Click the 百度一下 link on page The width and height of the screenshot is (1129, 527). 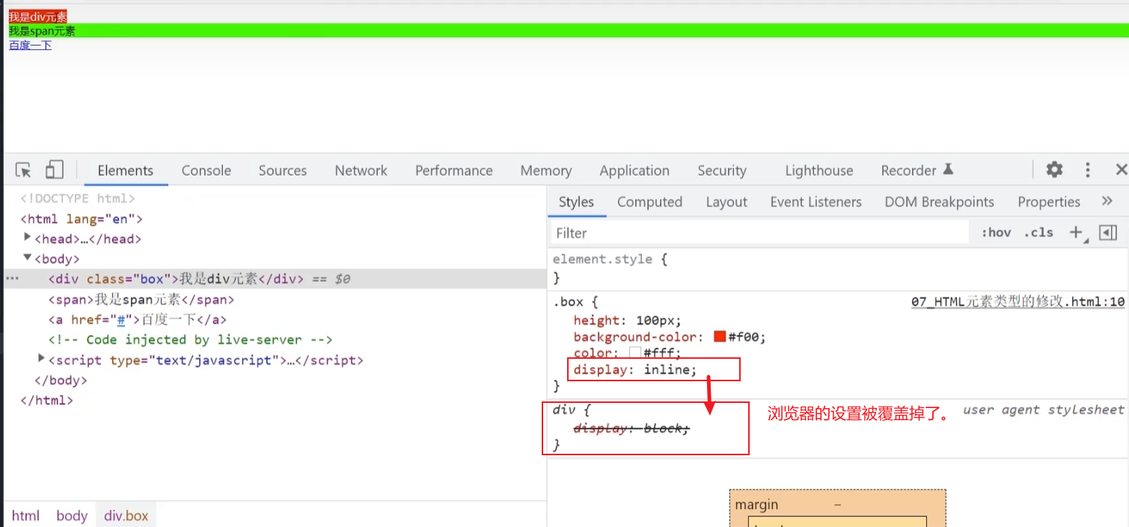pyautogui.click(x=30, y=45)
